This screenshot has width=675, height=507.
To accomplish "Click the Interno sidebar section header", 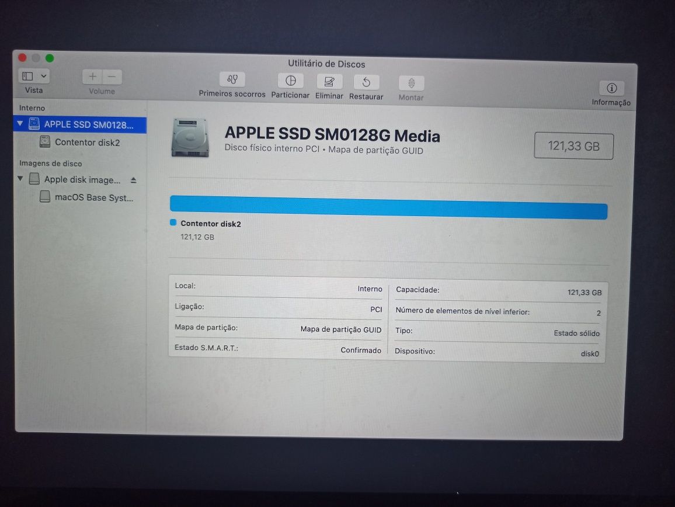I will click(x=32, y=107).
